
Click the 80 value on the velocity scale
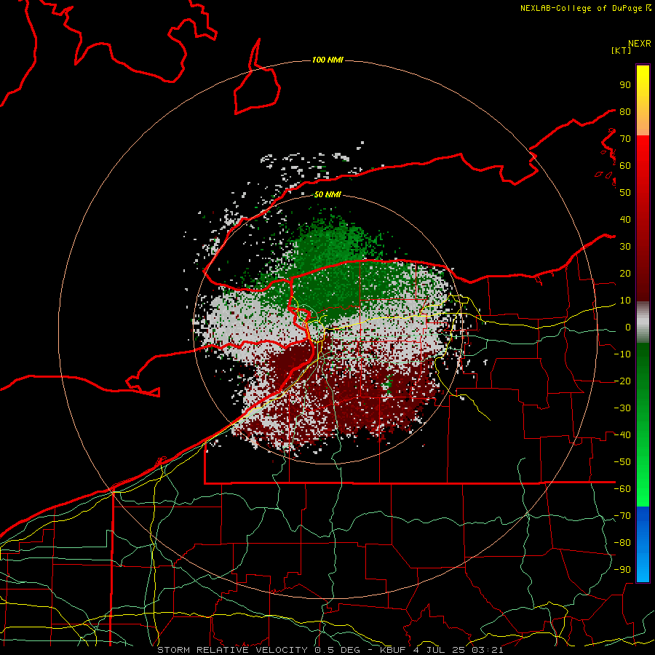(625, 111)
